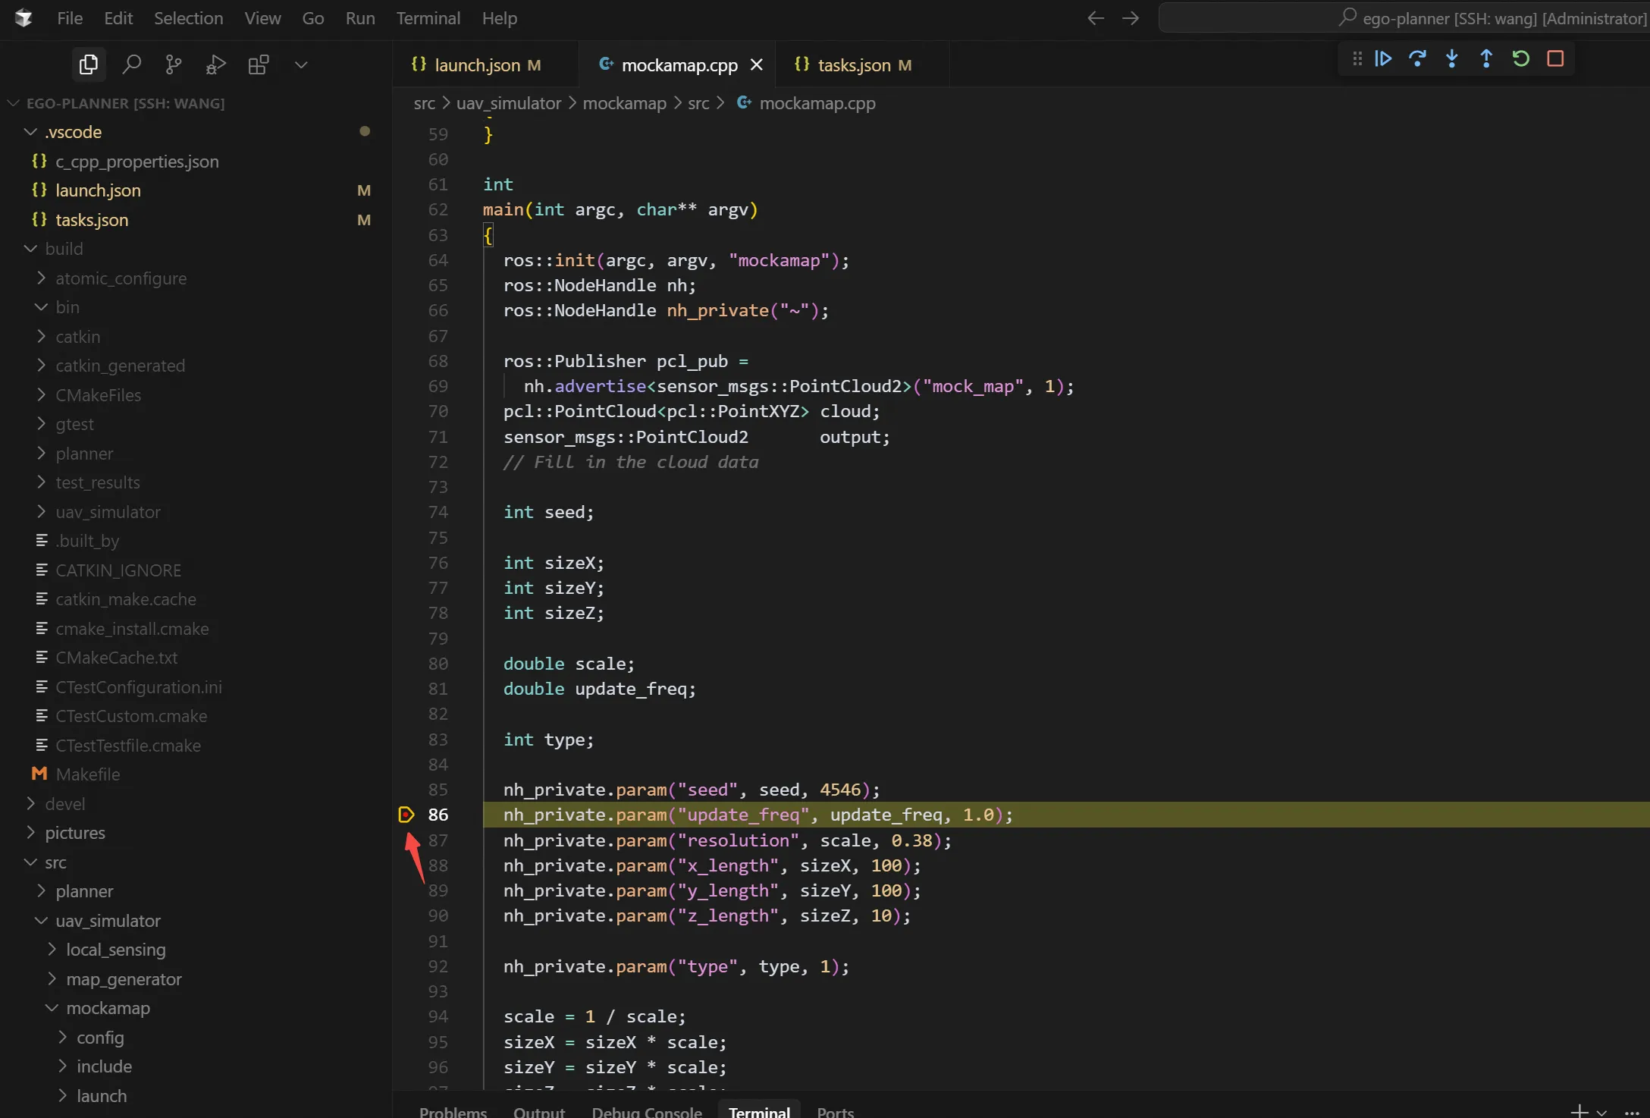Viewport: 1650px width, 1118px height.
Task: Open the Explorer view icon
Action: point(89,64)
